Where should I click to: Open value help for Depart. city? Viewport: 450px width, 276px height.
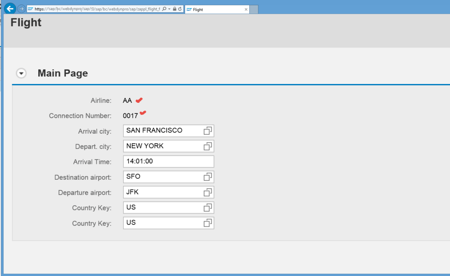[x=207, y=146]
